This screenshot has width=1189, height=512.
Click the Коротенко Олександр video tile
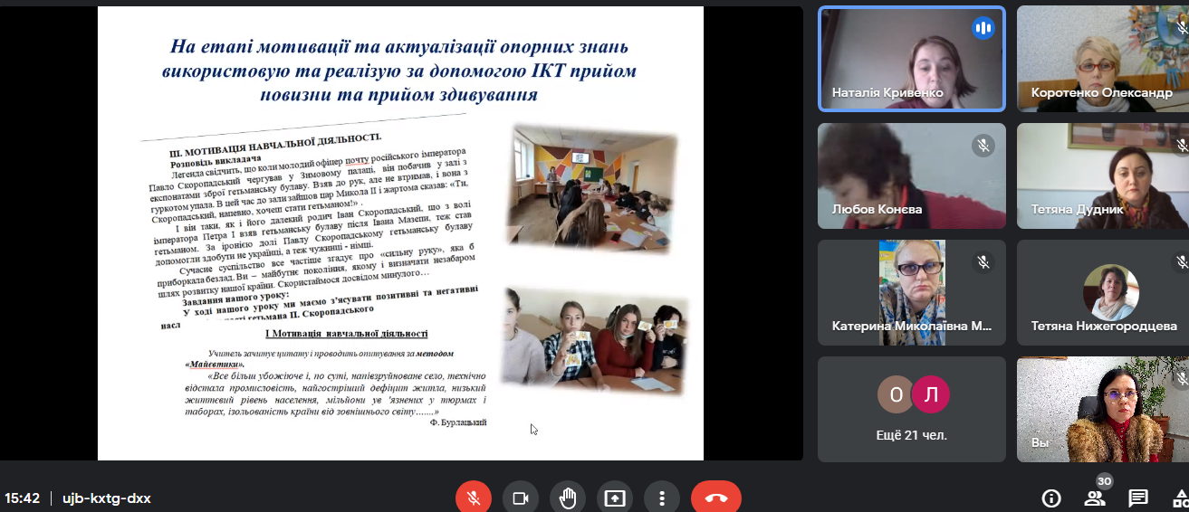[1102, 59]
